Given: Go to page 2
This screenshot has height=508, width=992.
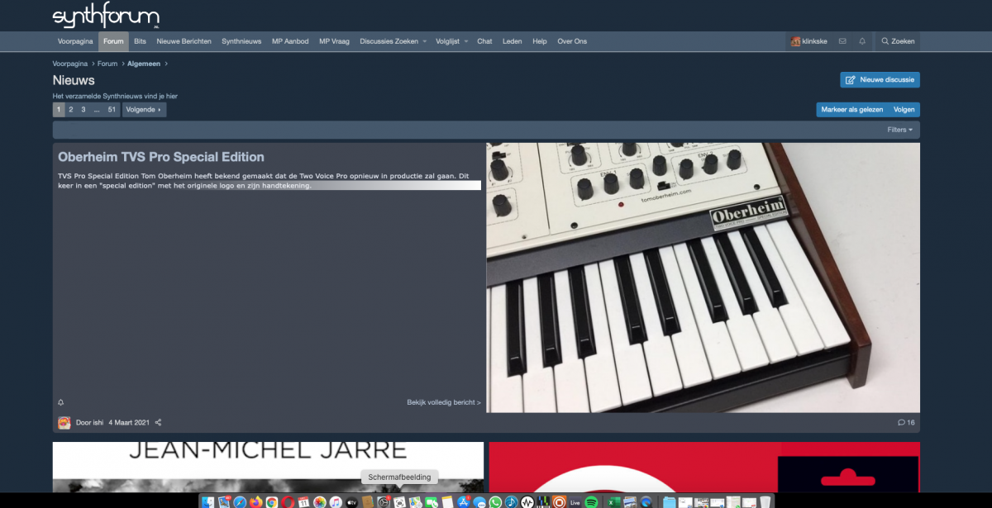Looking at the screenshot, I should (71, 109).
